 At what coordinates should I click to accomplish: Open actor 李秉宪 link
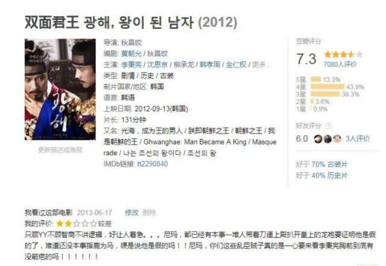pos(131,65)
